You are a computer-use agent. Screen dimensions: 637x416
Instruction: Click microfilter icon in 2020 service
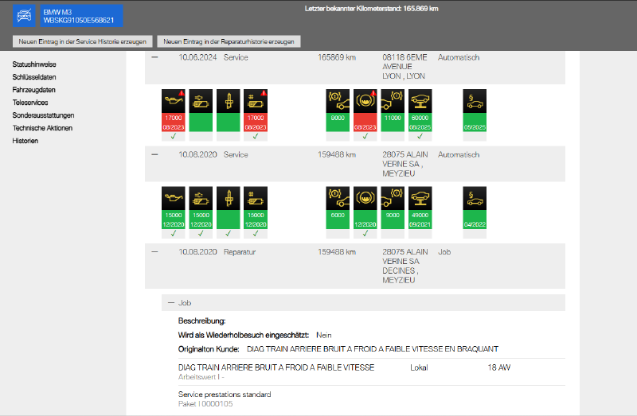coord(256,198)
